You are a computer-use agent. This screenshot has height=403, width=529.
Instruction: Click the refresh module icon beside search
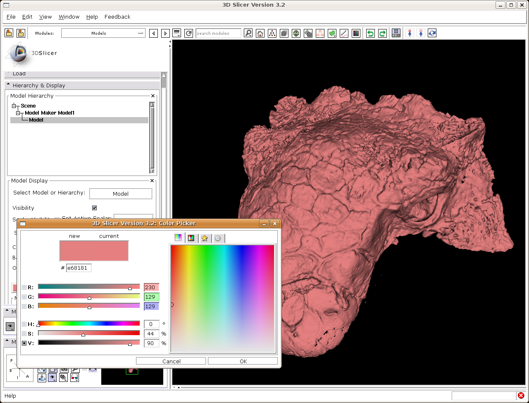pyautogui.click(x=188, y=33)
